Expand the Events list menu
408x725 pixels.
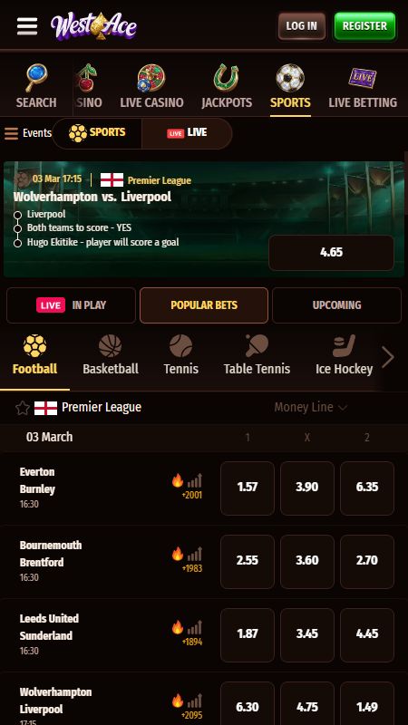[x=28, y=133]
